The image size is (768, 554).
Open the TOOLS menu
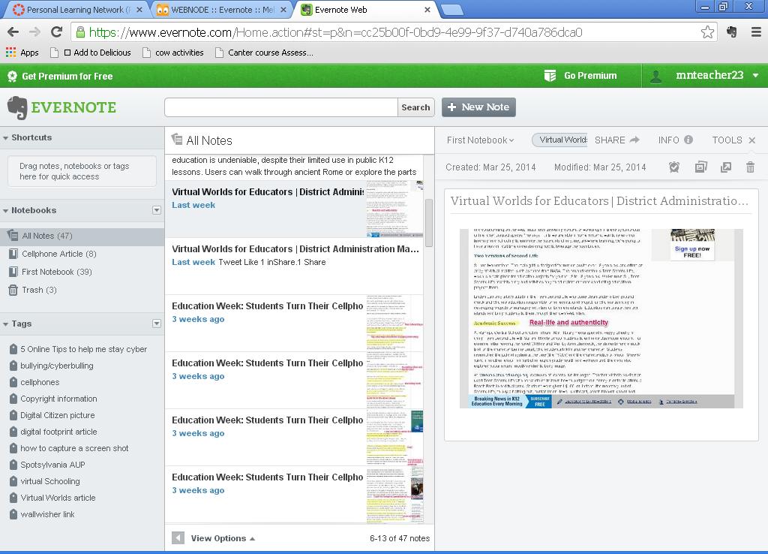pos(727,140)
